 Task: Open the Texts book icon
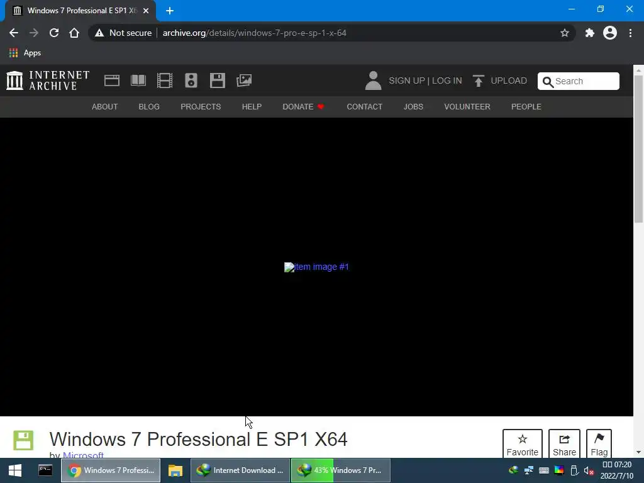click(x=138, y=80)
